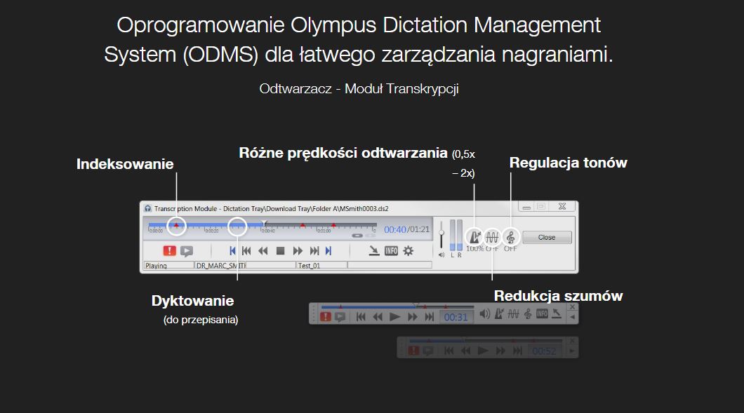The image size is (744, 413).
Task: Collapse the compact 00:31 bar with left arrow
Action: pyautogui.click(x=572, y=318)
